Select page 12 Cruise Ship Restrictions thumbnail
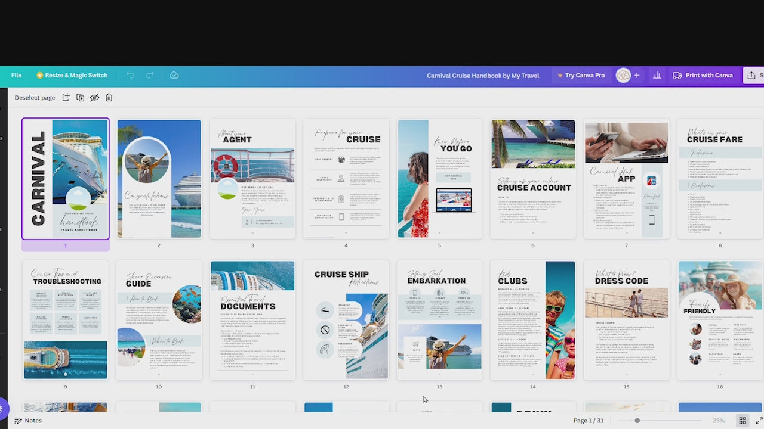Image resolution: width=764 pixels, height=429 pixels. 346,320
